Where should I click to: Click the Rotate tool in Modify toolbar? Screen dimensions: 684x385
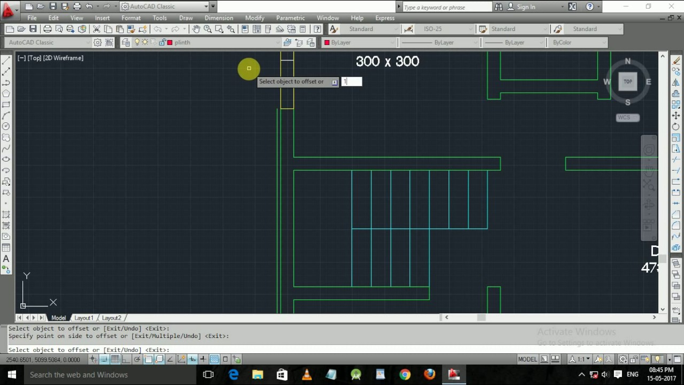pos(676,127)
